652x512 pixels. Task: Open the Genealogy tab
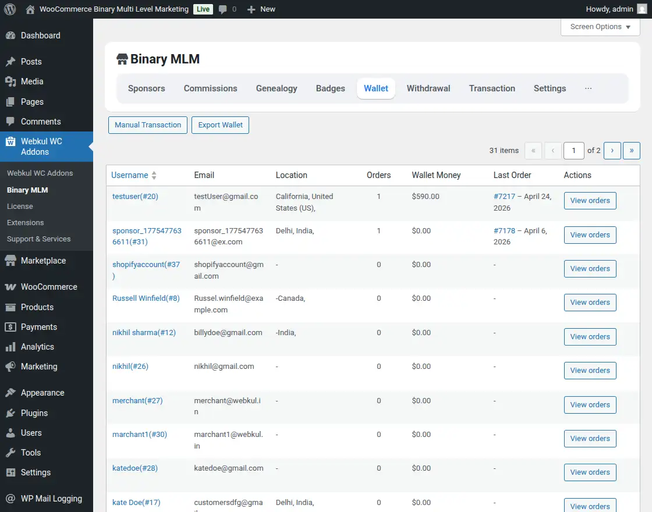pyautogui.click(x=277, y=88)
